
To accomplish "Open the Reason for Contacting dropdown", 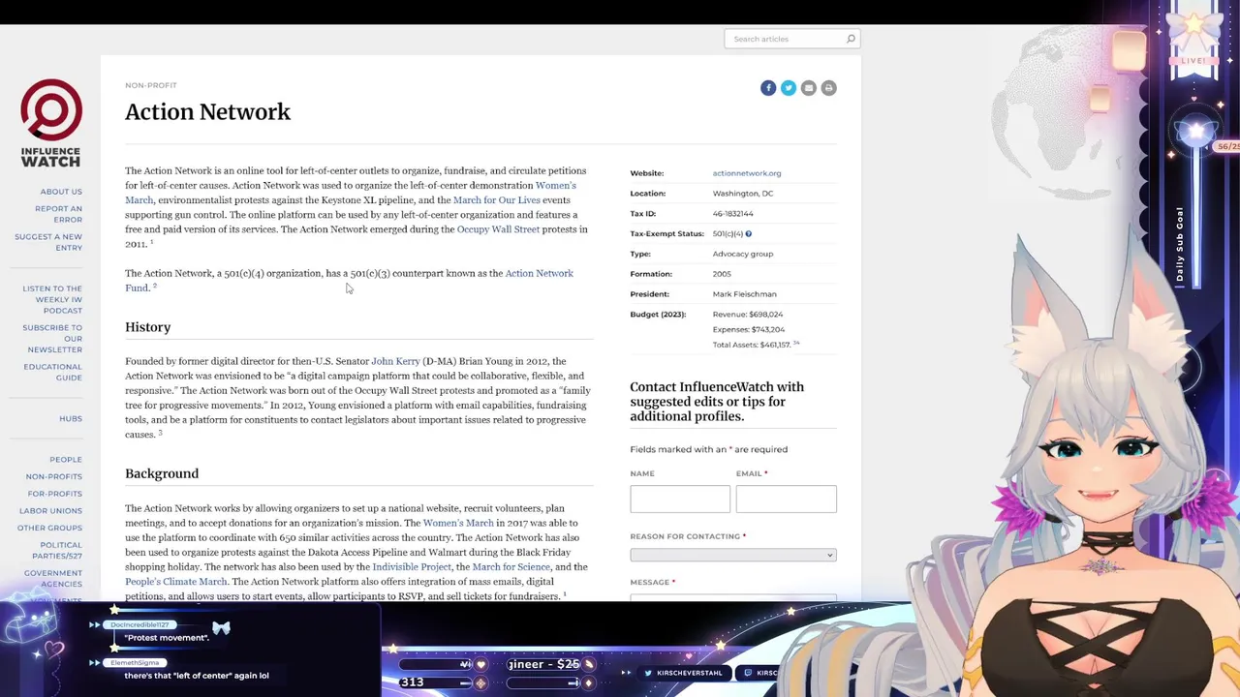I will click(x=733, y=555).
